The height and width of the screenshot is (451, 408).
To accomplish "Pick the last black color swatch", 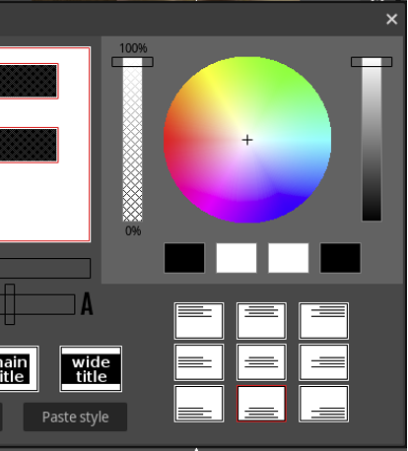I will coord(340,258).
